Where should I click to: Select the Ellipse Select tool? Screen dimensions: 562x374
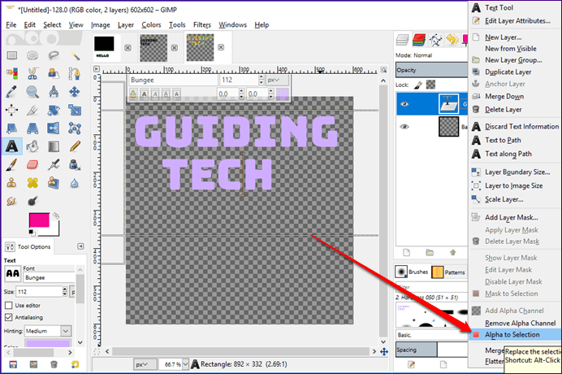click(32, 55)
